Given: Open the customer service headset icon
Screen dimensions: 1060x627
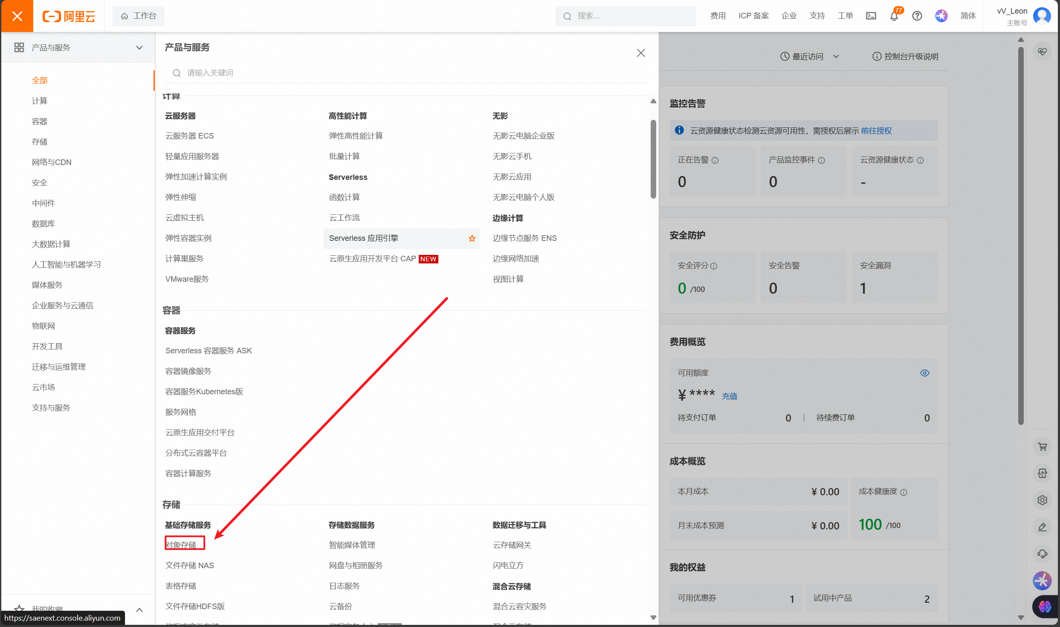Looking at the screenshot, I should 1043,554.
